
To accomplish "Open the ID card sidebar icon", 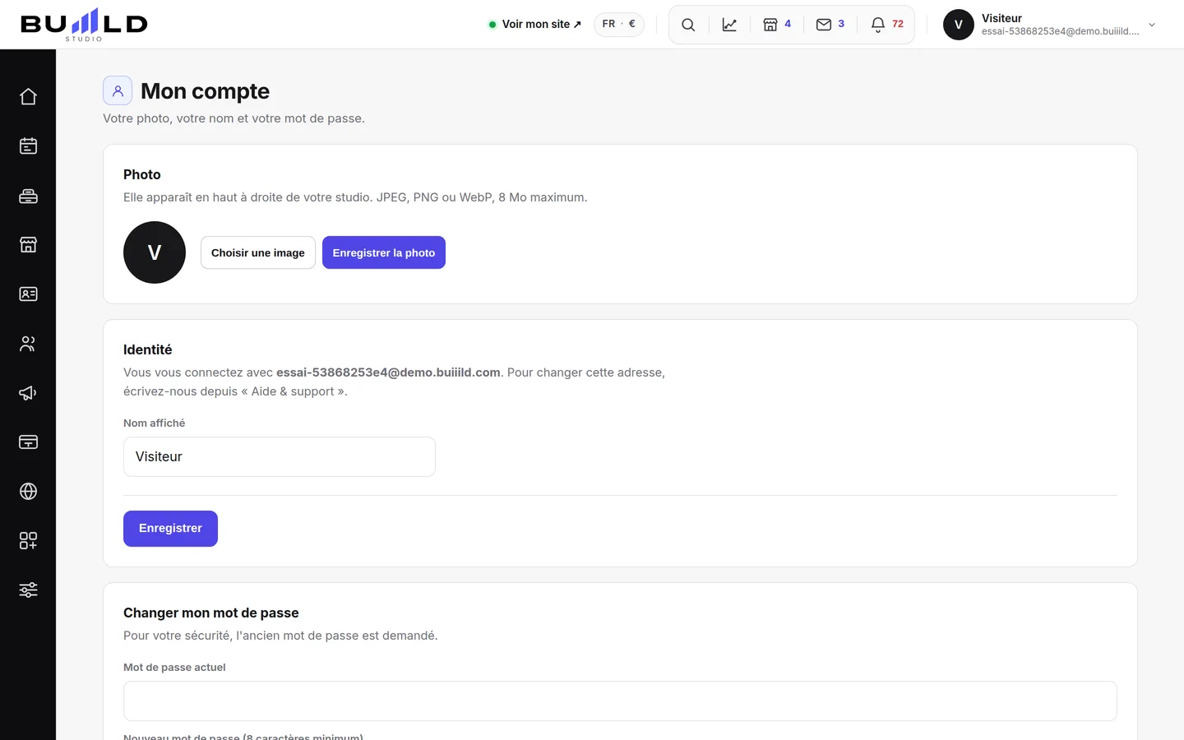I will coord(28,294).
